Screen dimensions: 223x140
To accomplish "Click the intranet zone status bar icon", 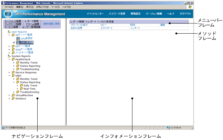I will tap(168, 127).
